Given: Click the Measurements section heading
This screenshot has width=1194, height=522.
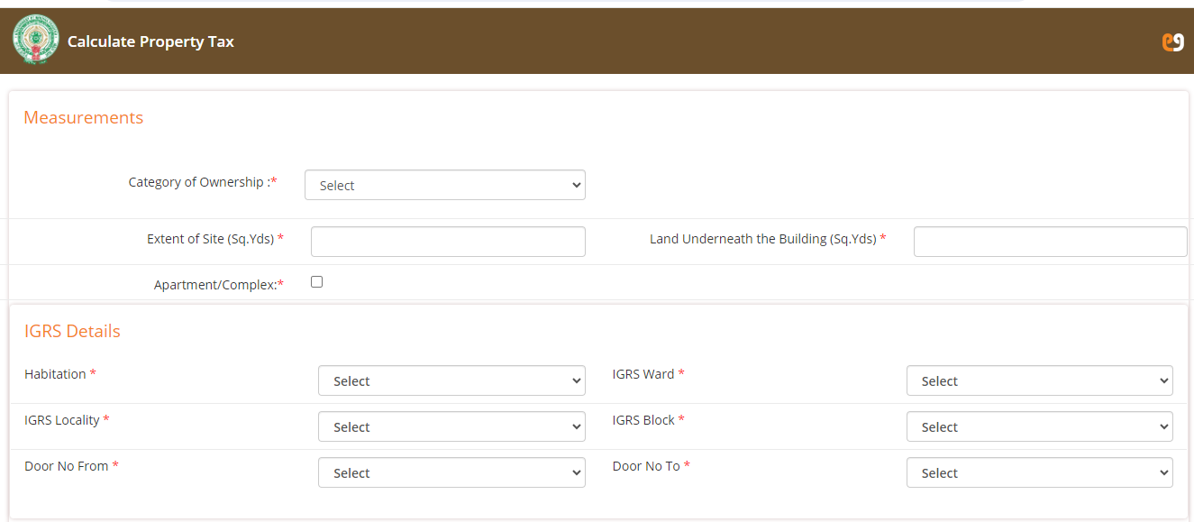Looking at the screenshot, I should [x=83, y=117].
